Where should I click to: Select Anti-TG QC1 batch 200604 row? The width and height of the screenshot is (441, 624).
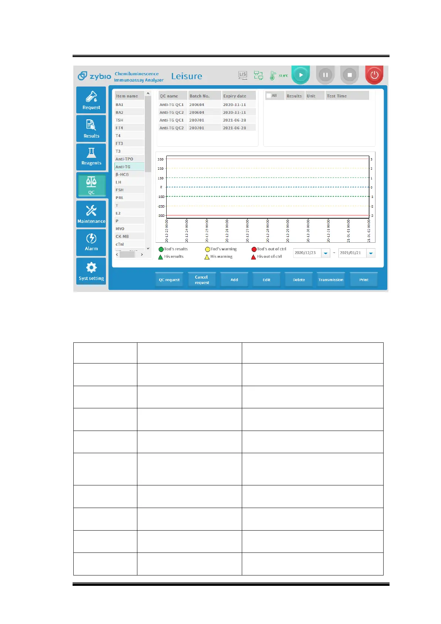207,105
